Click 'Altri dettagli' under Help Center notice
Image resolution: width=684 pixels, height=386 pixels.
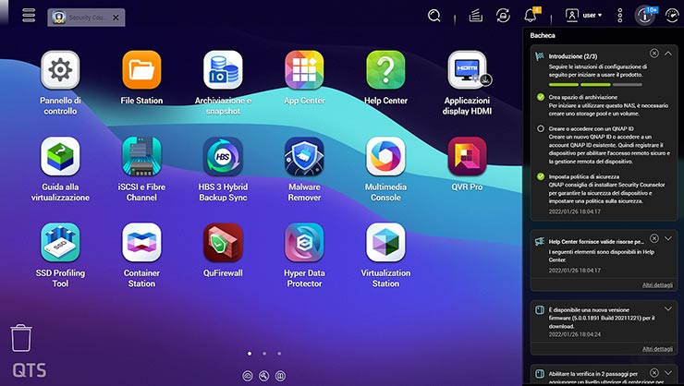[657, 284]
